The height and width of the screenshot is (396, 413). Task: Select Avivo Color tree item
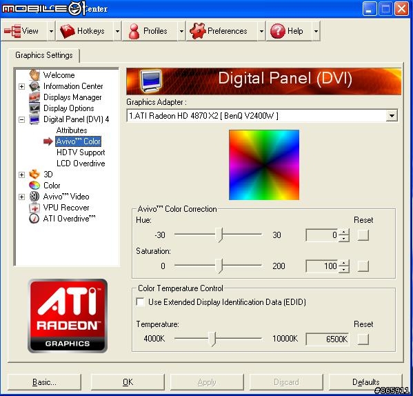pyautogui.click(x=79, y=141)
